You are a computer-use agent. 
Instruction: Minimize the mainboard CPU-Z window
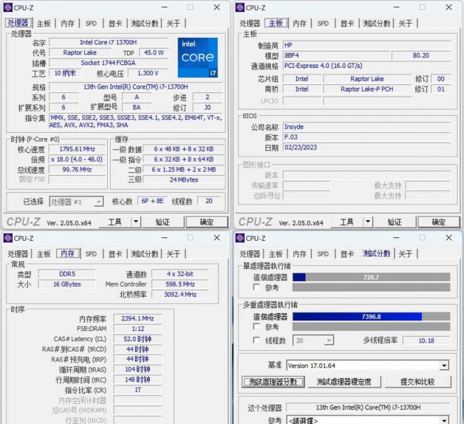tap(396, 7)
